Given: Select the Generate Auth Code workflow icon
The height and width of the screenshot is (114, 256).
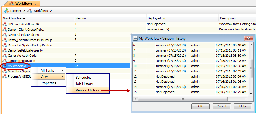Looking at the screenshot, I should [x=5, y=56].
